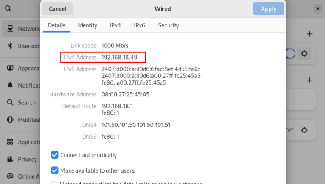This screenshot has width=325, height=184.
Task: Open the IPv4 tab
Action: click(x=115, y=25)
